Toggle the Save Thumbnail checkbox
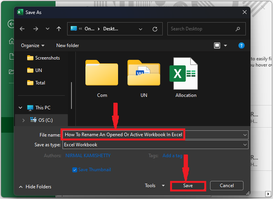 point(75,170)
